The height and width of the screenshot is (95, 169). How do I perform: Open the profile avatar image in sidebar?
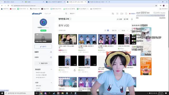43,22
